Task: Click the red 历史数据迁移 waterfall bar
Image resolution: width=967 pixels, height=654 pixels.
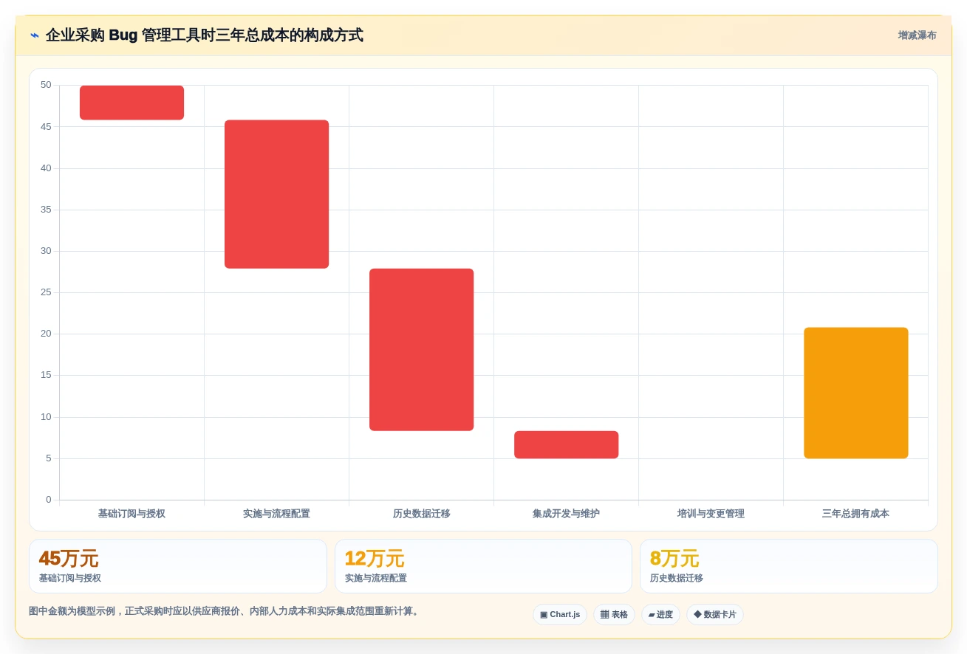Action: (421, 350)
